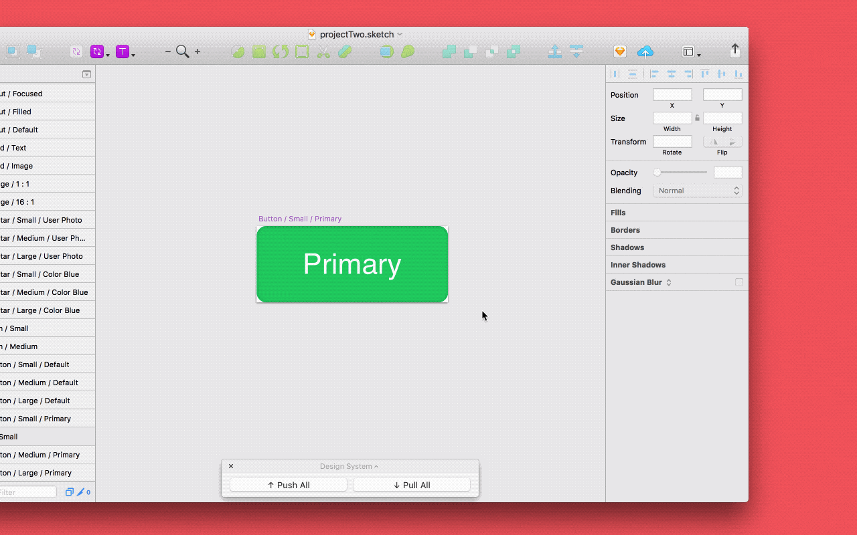The width and height of the screenshot is (857, 535).
Task: Align layers horizontally centered in the inspector
Action: click(x=672, y=74)
